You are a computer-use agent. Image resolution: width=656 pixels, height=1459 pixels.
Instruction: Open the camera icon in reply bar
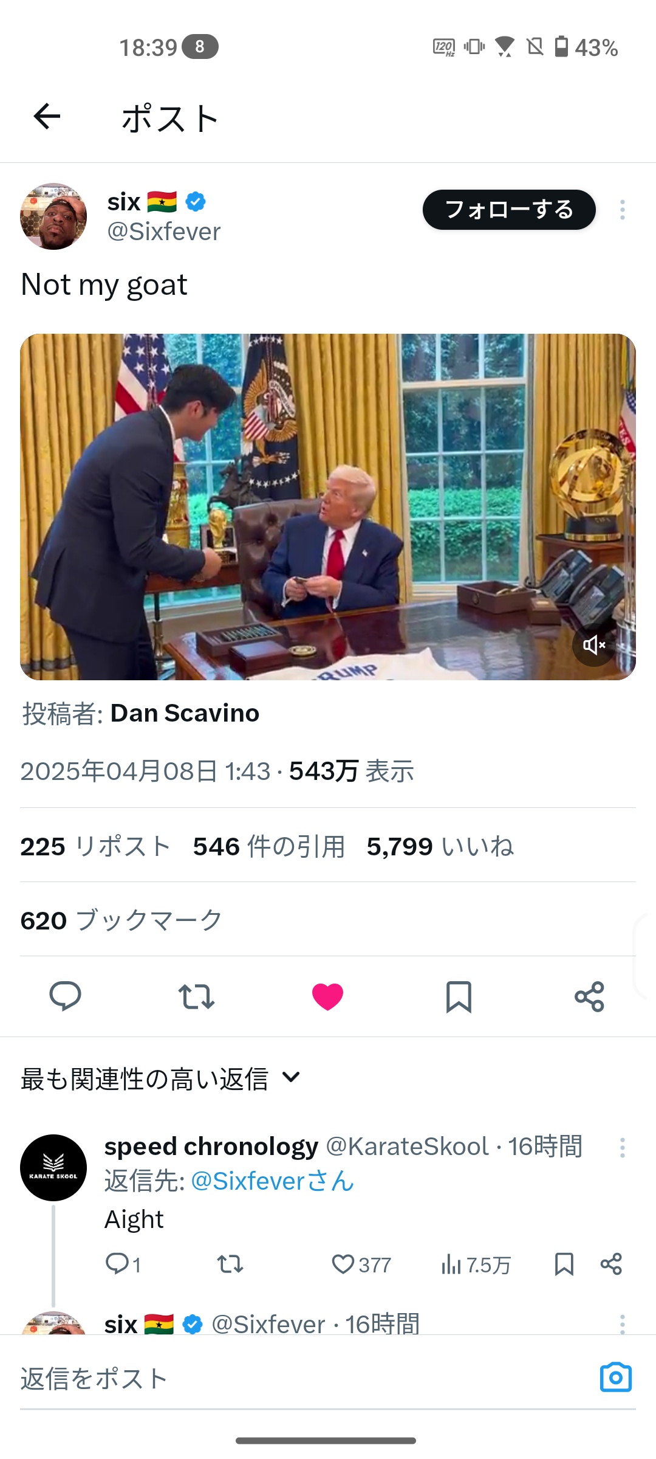(616, 1377)
